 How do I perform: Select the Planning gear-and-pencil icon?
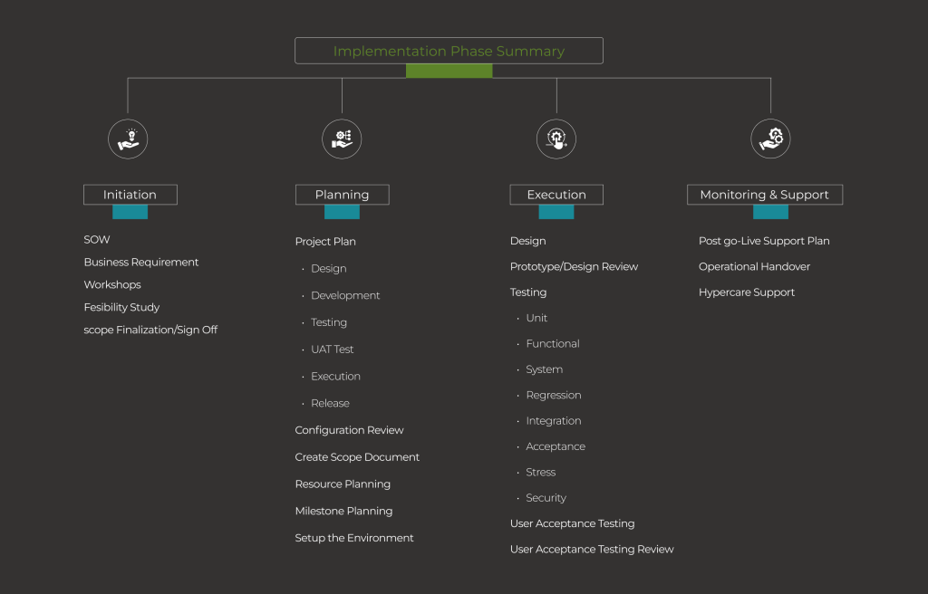pyautogui.click(x=342, y=138)
